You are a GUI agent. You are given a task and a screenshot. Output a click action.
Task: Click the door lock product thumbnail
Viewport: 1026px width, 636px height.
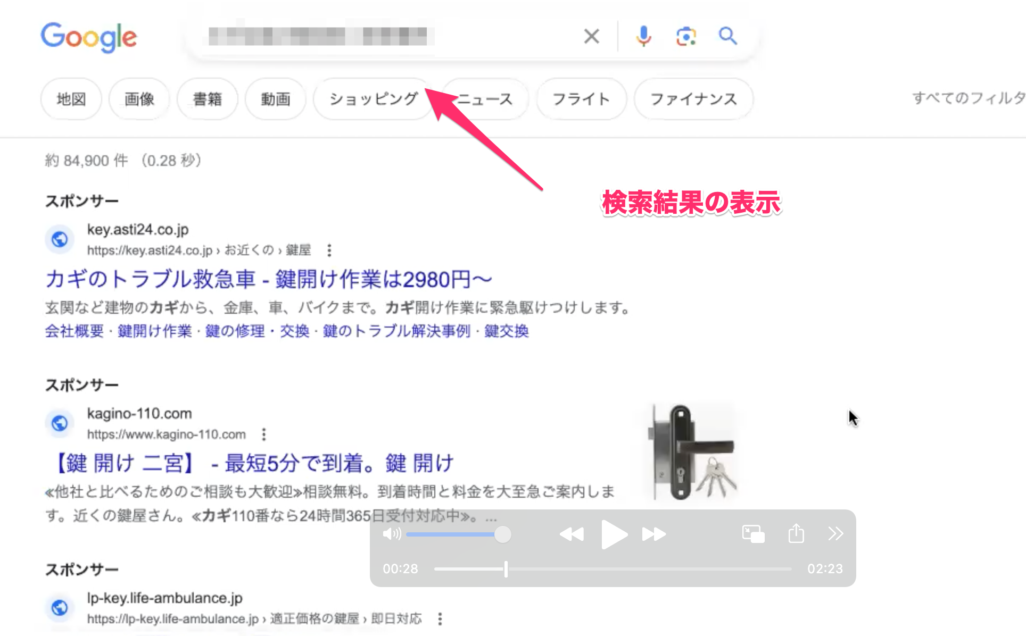692,452
